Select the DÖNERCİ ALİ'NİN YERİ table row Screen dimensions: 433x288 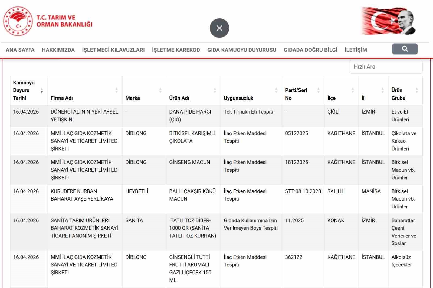84,116
